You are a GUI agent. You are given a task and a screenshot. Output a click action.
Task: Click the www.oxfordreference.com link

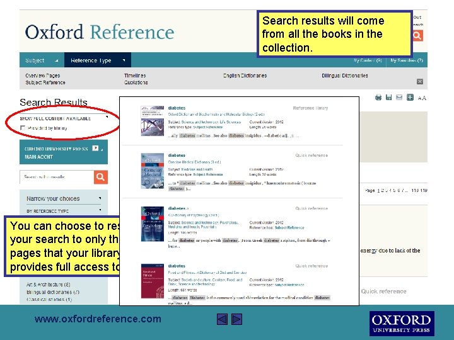[98, 319]
